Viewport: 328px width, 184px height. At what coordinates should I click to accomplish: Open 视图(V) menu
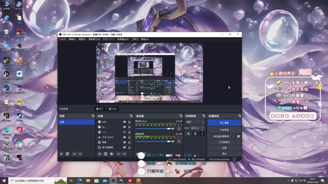click(82, 39)
